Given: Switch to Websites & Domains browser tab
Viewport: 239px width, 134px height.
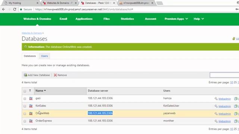Looking at the screenshot, I should click(x=59, y=3).
